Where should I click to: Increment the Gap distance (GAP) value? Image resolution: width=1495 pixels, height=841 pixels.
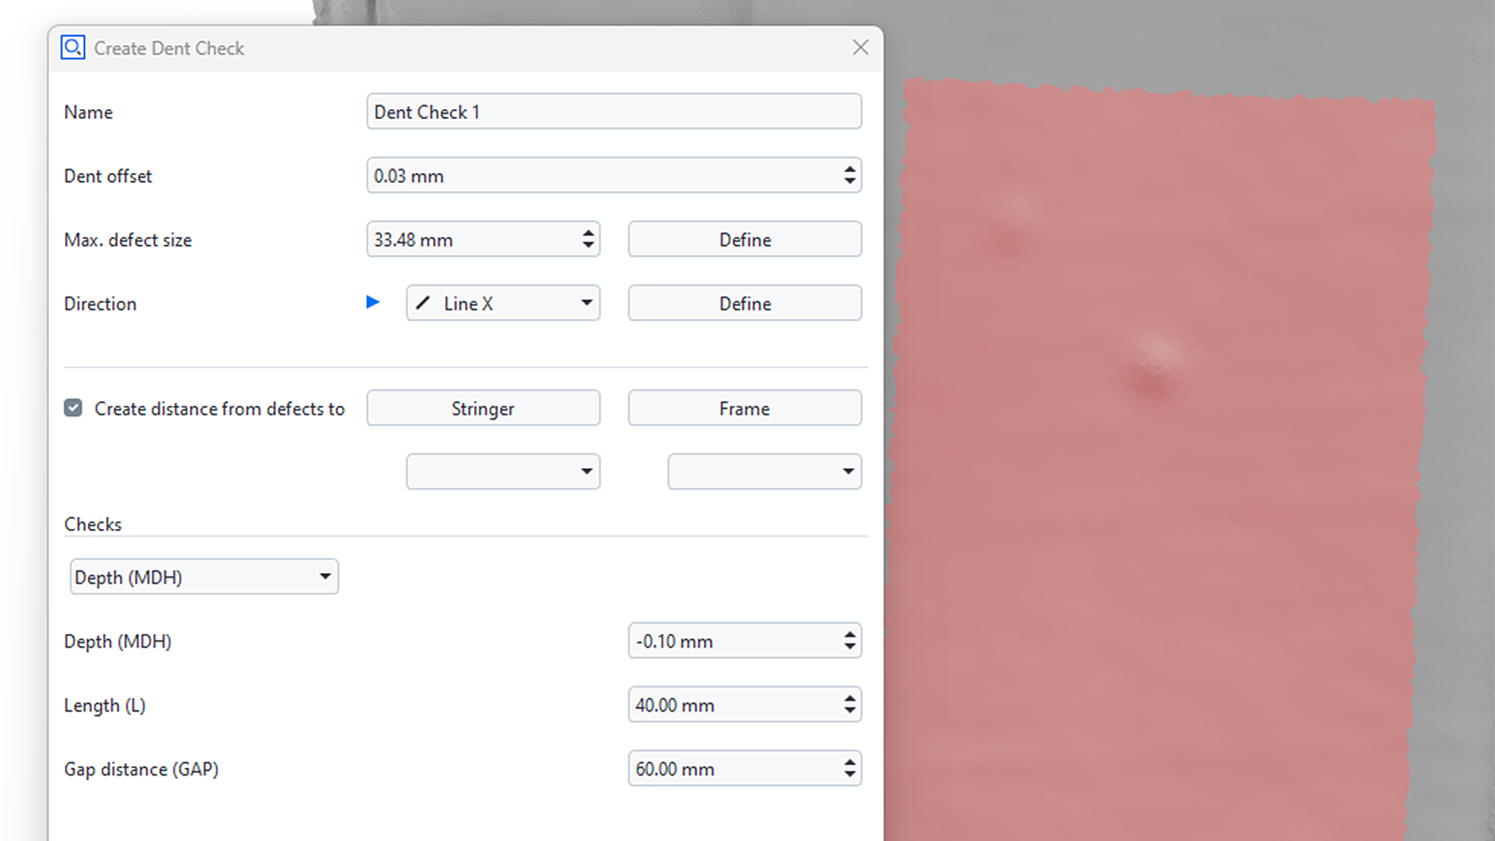point(850,762)
